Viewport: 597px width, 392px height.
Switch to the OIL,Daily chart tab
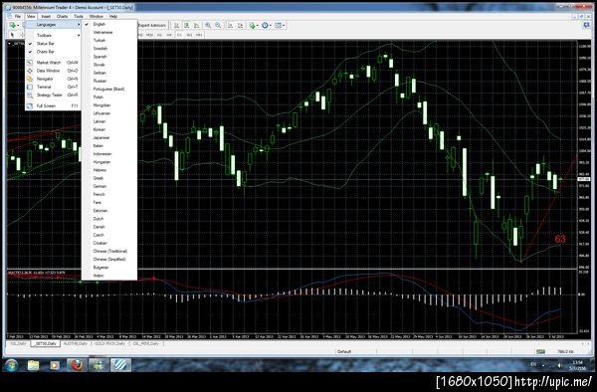coord(19,343)
